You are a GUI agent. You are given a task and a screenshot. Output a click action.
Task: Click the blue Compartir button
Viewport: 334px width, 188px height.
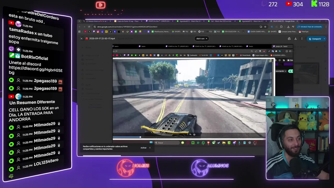click(315, 39)
